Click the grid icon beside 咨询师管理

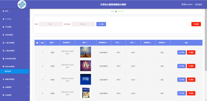[3, 35]
